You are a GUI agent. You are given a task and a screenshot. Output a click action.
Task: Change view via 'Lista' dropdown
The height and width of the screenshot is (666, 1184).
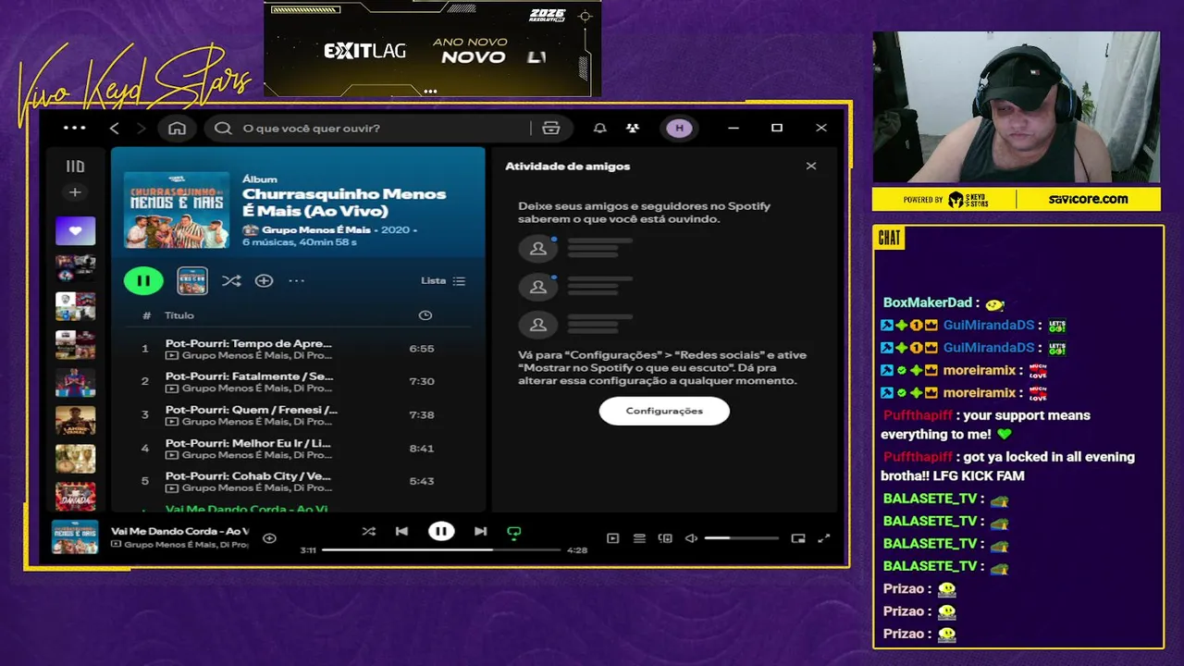coord(443,280)
